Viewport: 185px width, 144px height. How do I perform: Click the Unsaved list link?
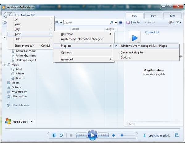click(152, 32)
